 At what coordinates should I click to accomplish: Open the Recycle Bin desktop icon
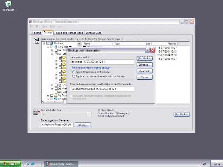tap(8, 5)
